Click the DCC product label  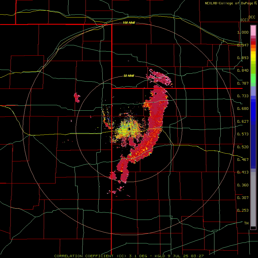252,17
